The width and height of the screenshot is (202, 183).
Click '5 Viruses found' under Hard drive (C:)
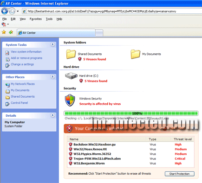(96, 81)
